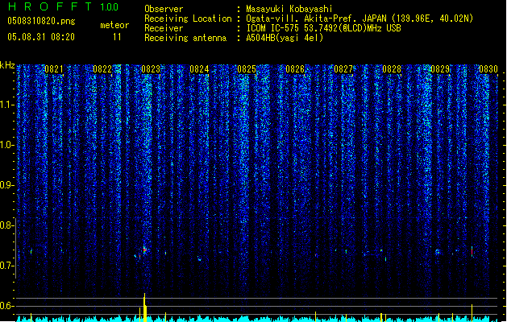
Task: Click the red meteor echo near 0830
Action: (x=472, y=251)
